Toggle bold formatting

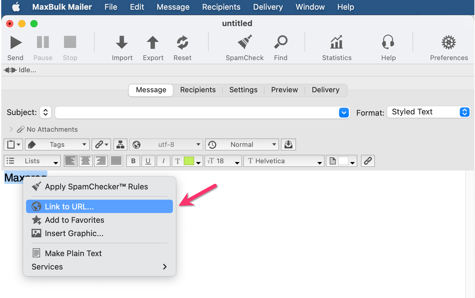tap(133, 161)
